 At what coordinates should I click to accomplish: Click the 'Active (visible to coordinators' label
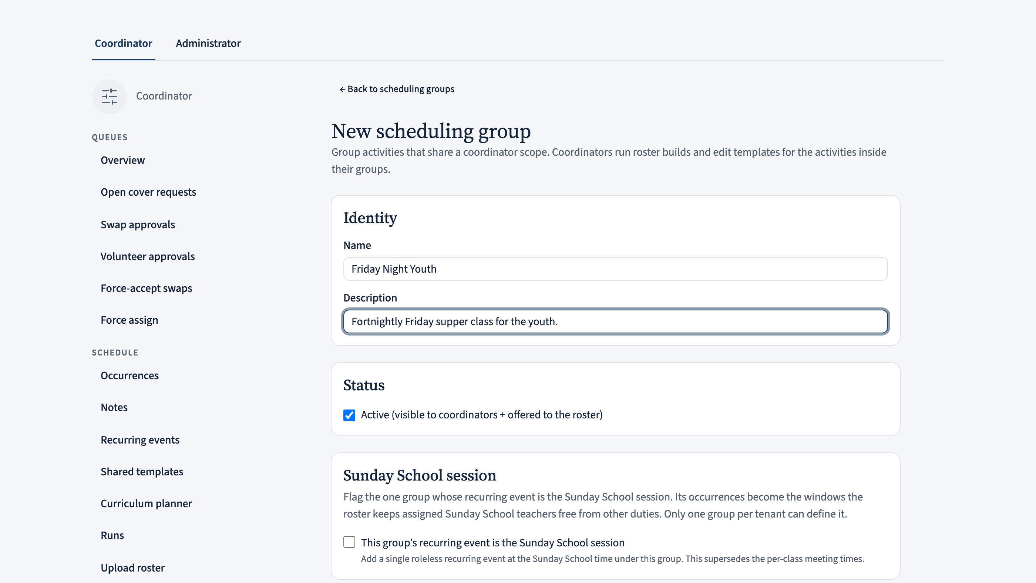click(481, 415)
